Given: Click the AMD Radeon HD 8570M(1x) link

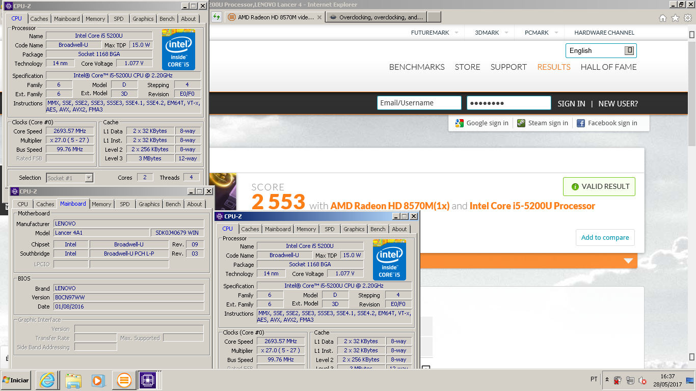Looking at the screenshot, I should pyautogui.click(x=390, y=206).
